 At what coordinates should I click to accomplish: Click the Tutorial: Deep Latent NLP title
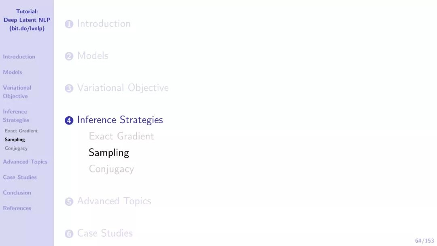click(27, 20)
